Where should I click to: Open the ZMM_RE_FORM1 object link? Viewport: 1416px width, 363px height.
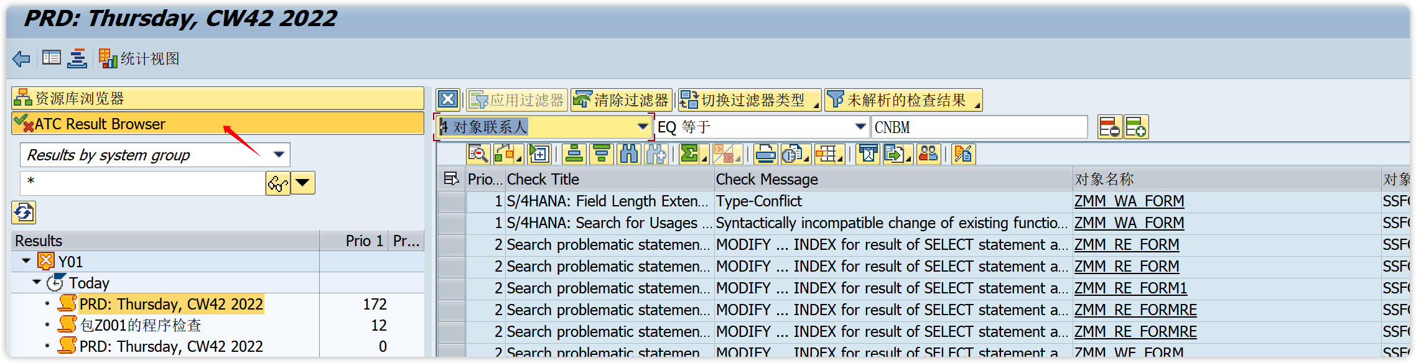coord(1130,288)
